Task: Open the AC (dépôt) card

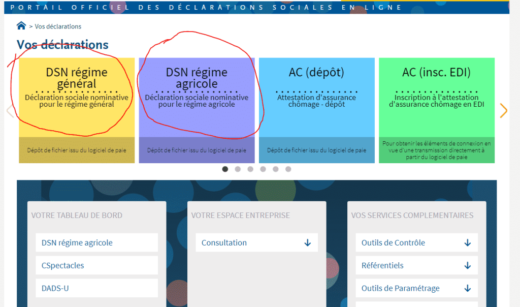Action: pyautogui.click(x=317, y=110)
